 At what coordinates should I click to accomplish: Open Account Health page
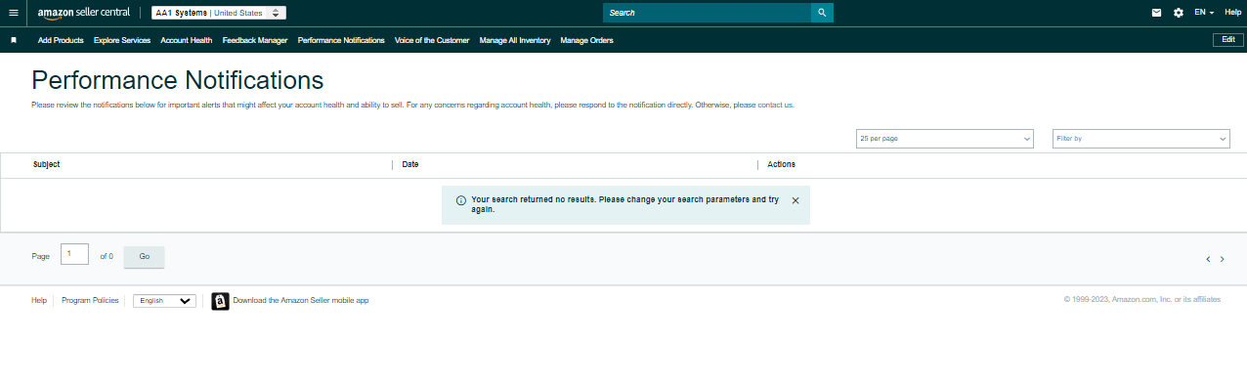pos(187,40)
